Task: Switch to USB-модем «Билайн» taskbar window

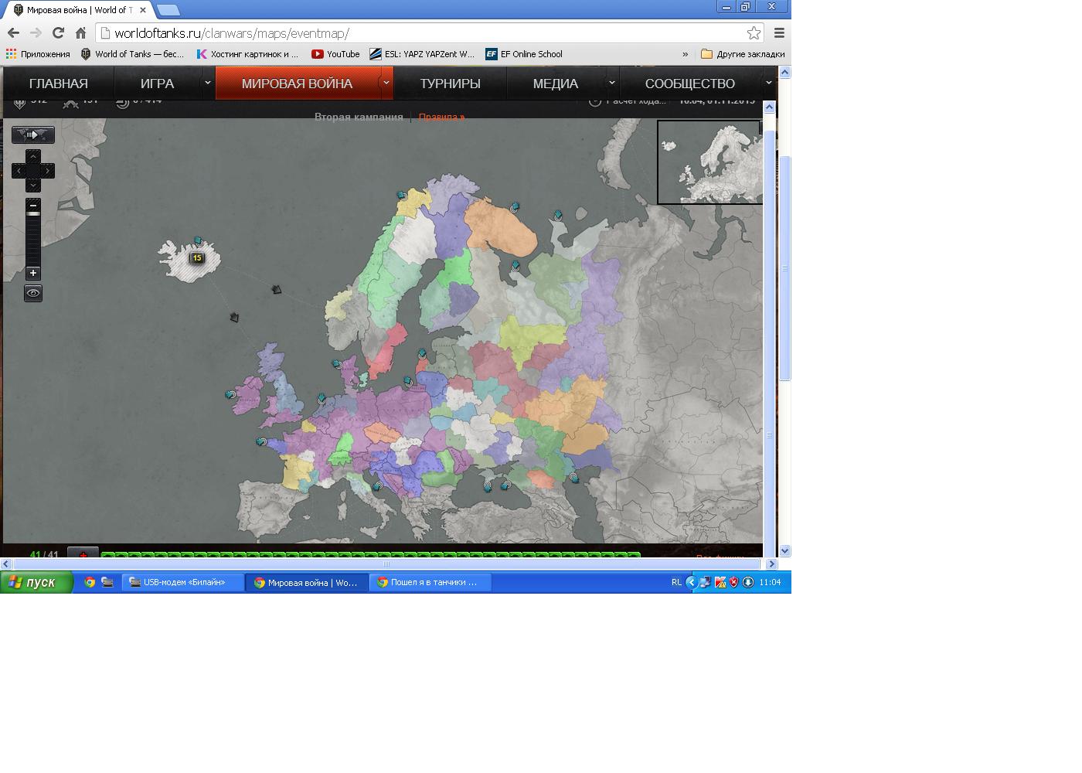Action: 182,582
